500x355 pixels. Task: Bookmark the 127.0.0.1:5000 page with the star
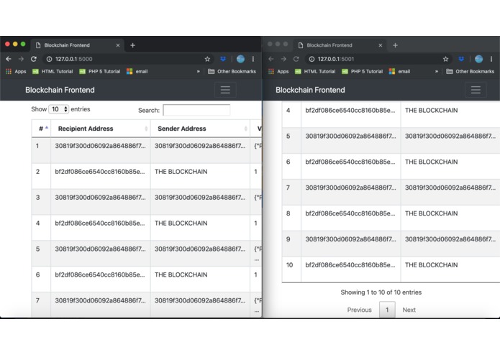point(207,59)
